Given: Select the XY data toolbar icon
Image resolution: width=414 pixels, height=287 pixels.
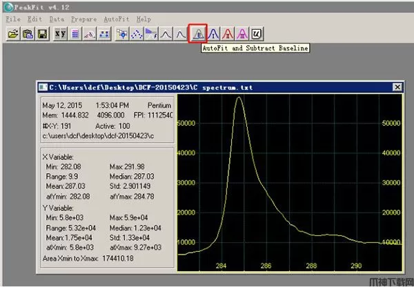Looking at the screenshot, I should 60,33.
